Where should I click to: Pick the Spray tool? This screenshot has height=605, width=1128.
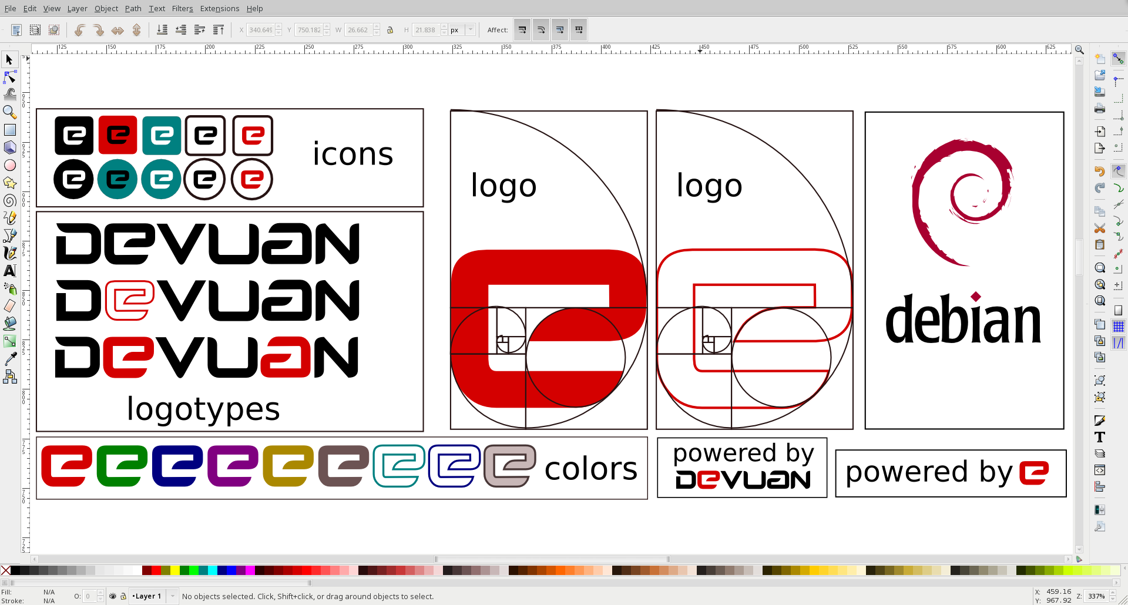click(9, 288)
